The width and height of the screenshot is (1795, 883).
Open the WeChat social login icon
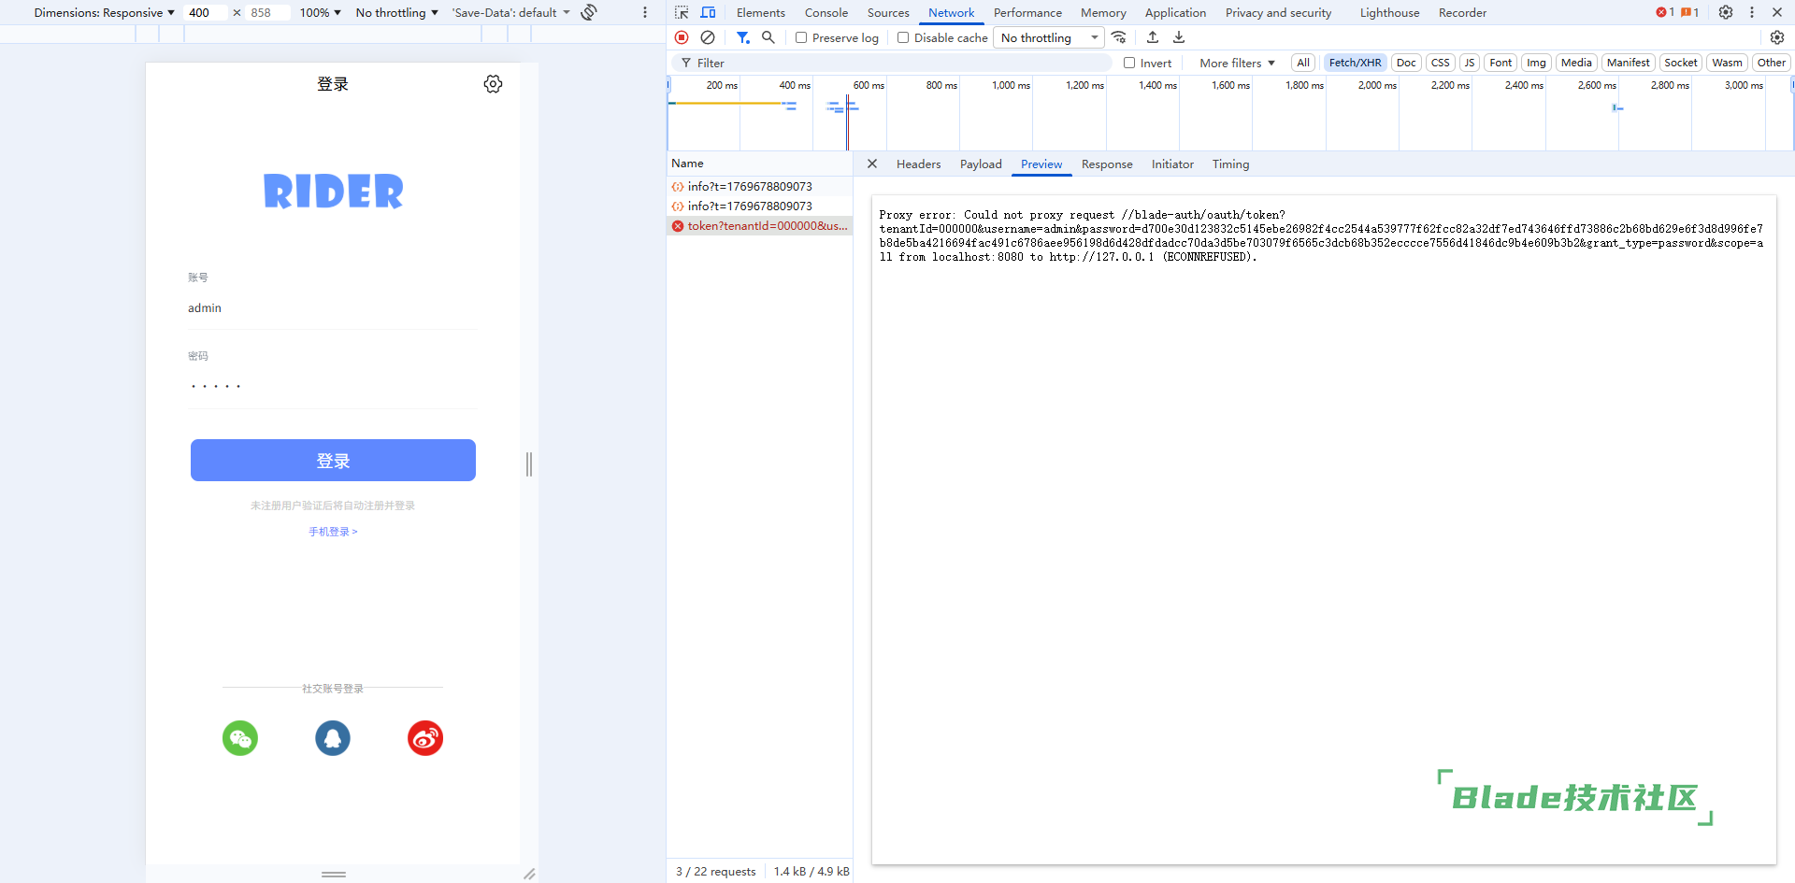(240, 738)
